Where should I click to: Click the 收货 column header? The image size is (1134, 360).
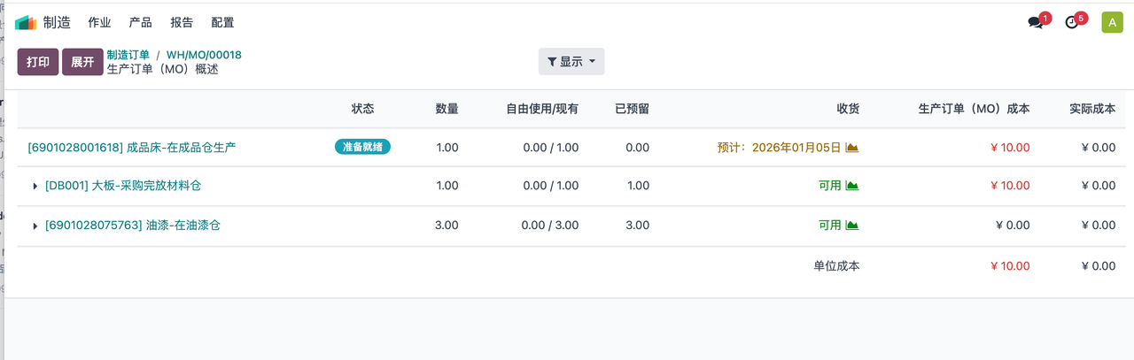(x=848, y=109)
